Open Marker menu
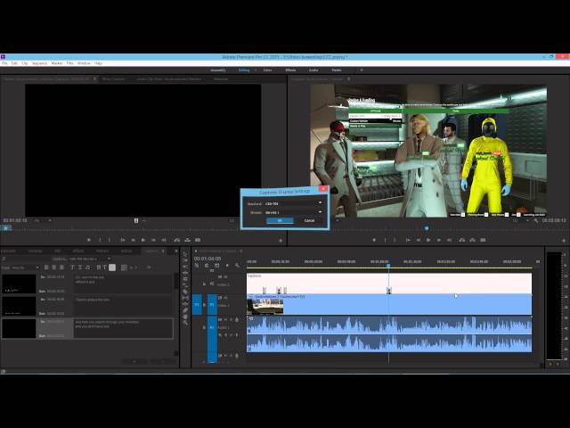 [x=57, y=63]
